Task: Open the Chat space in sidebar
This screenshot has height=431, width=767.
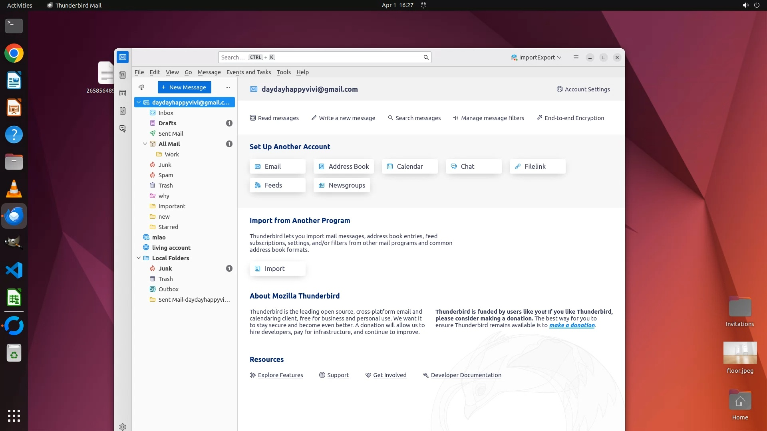Action: point(123,129)
